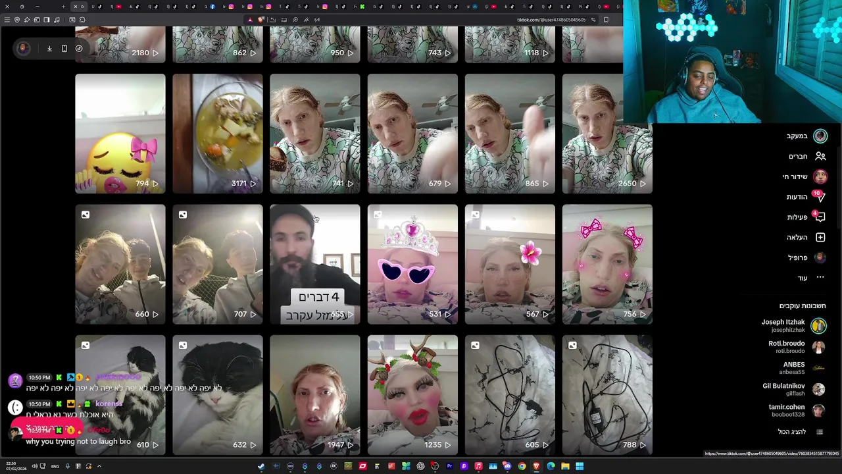Image resolution: width=842 pixels, height=474 pixels.
Task: Open the video with 2650 views
Action: (607, 133)
